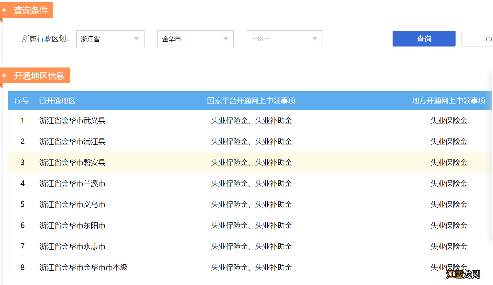The width and height of the screenshot is (493, 285).
Task: Click 失业保险金、失业补助金 in the 武义县 row
Action: 252,121
